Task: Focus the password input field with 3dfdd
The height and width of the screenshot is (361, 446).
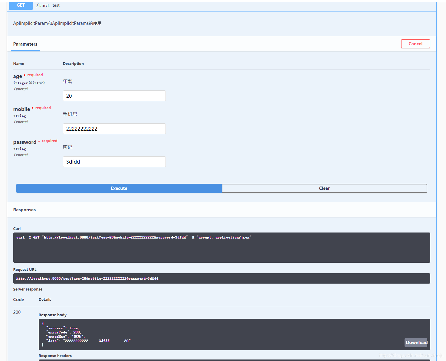Action: tap(114, 162)
